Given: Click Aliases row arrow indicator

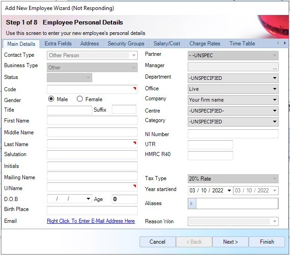Looking at the screenshot, I should (x=192, y=203).
